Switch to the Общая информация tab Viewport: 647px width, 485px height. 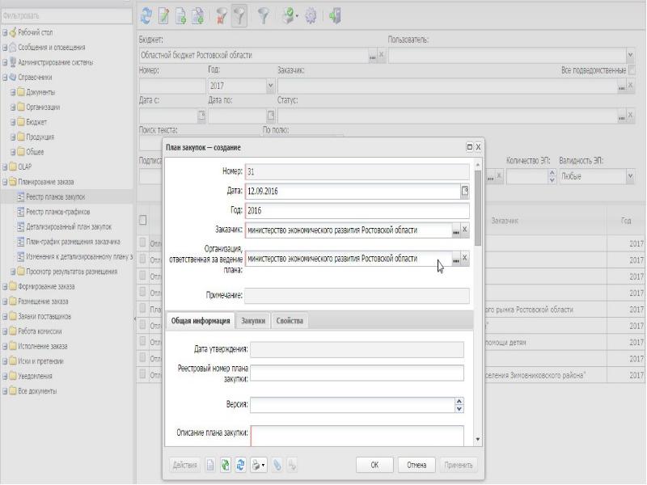(x=201, y=321)
